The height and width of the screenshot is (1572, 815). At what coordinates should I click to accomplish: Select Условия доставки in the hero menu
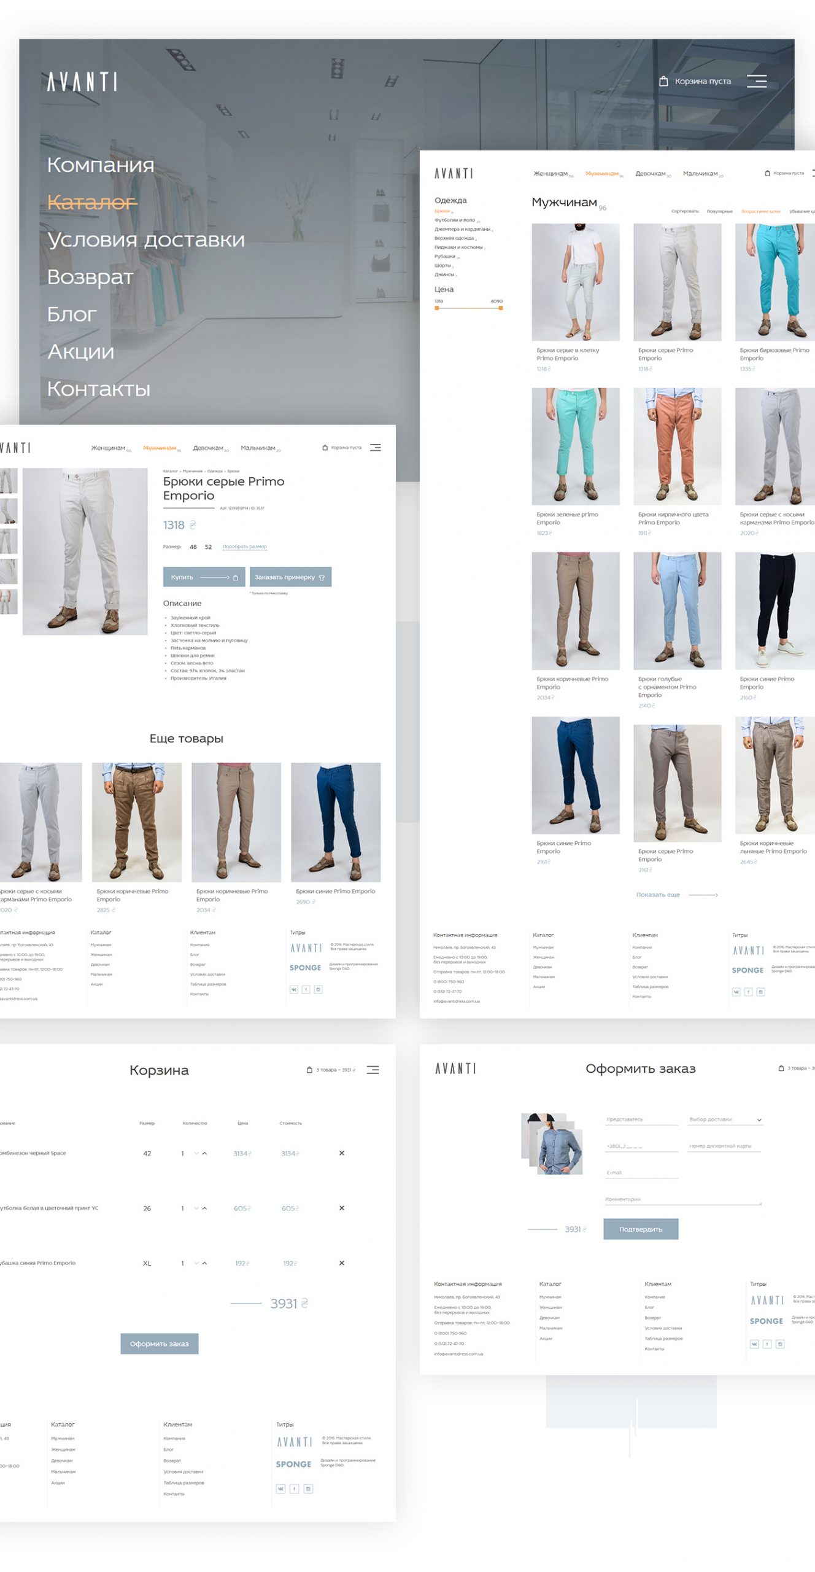tap(146, 239)
